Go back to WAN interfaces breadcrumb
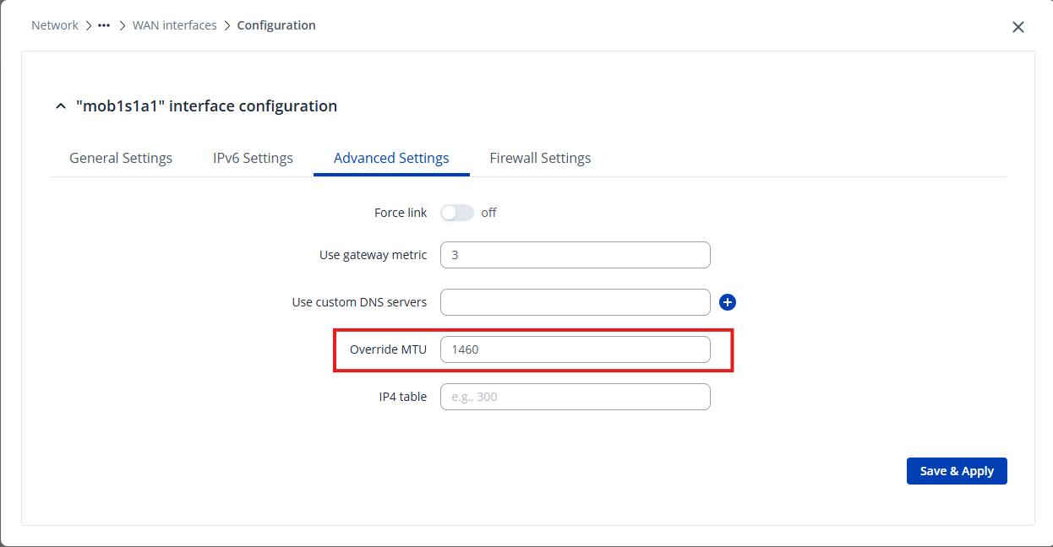 point(174,25)
